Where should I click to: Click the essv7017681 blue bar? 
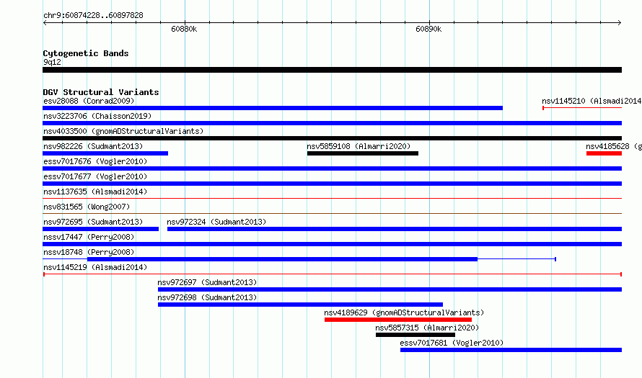[511, 350]
